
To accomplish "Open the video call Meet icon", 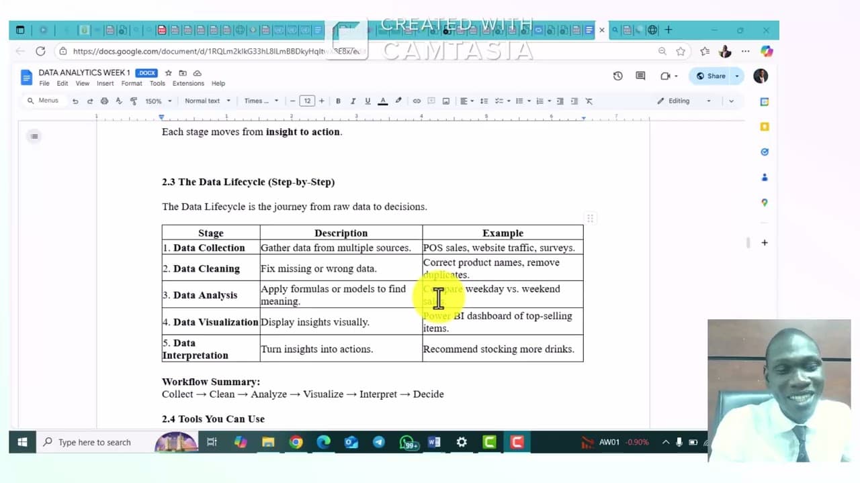I will coord(669,76).
